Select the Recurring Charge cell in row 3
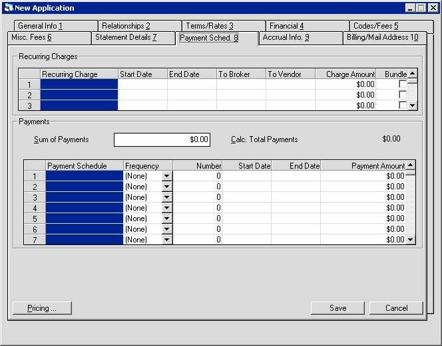Viewport: 442px width, 346px height. (79, 105)
